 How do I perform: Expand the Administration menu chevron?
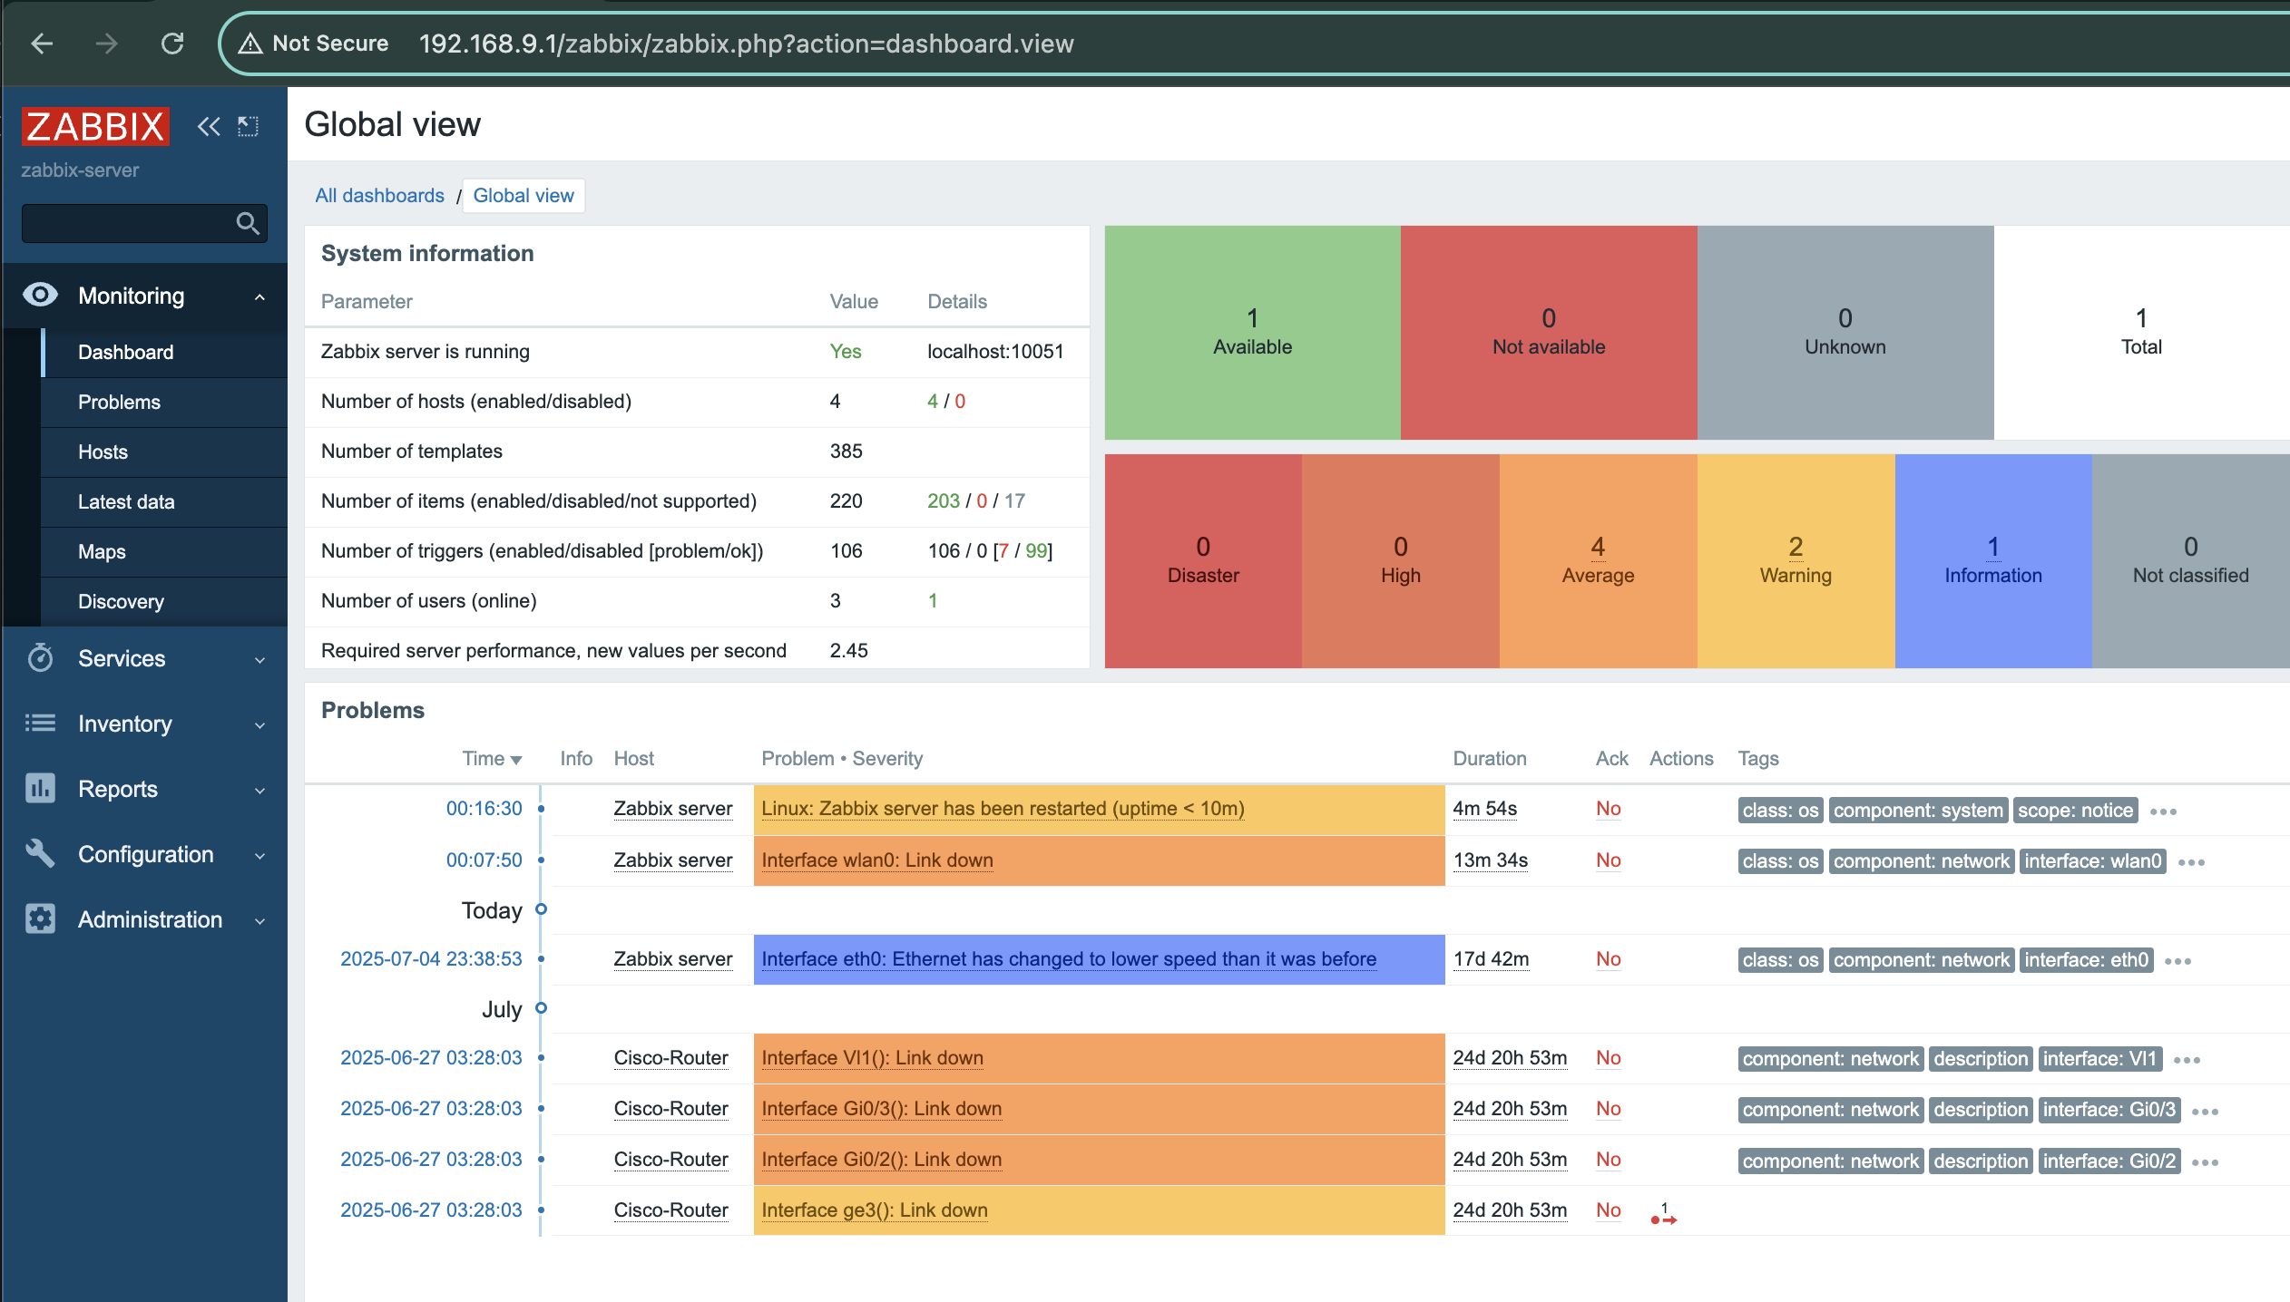(x=260, y=920)
